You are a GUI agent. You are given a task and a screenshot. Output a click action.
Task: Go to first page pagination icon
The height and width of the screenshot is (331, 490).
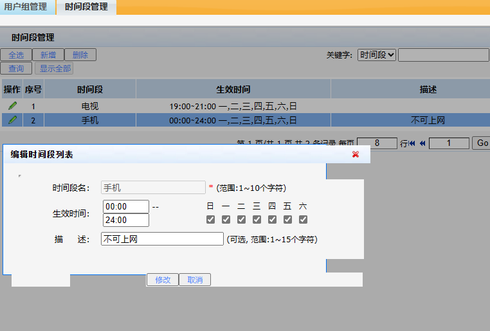click(412, 143)
